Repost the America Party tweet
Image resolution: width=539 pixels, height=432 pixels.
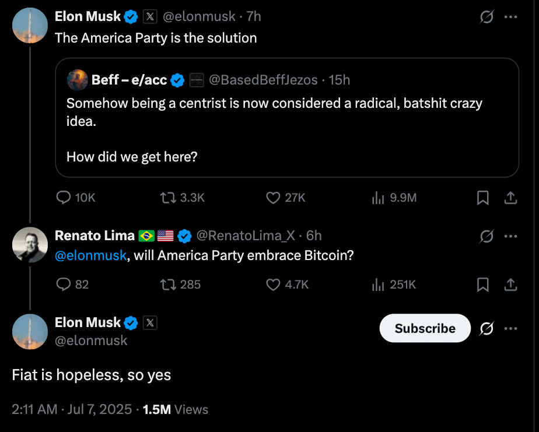(x=169, y=198)
